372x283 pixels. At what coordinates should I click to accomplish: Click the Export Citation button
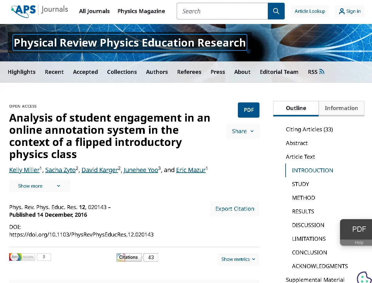235,209
